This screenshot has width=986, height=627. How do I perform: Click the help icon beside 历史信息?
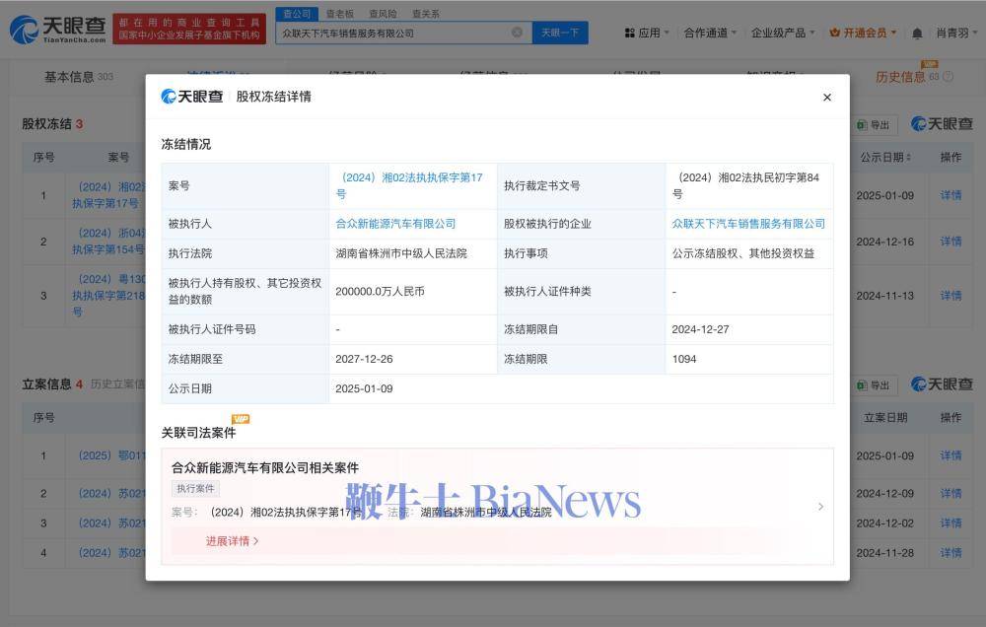[948, 77]
